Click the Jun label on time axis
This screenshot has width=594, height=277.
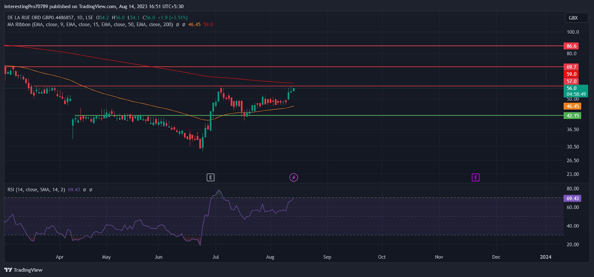[159, 257]
